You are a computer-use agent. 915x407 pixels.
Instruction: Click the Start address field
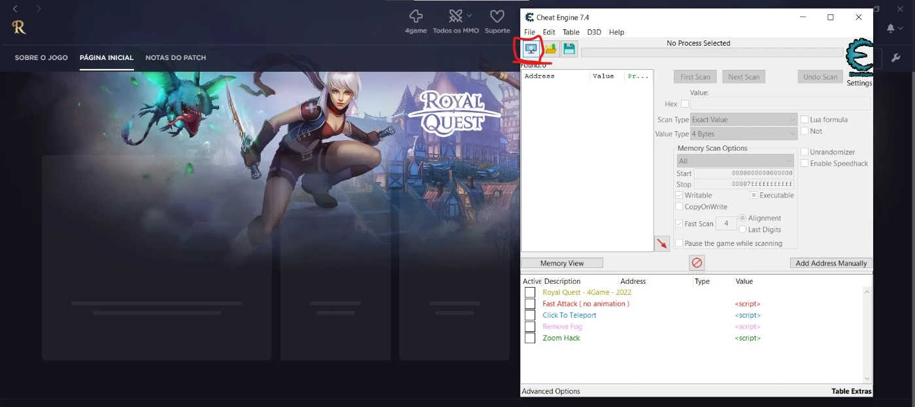[744, 173]
